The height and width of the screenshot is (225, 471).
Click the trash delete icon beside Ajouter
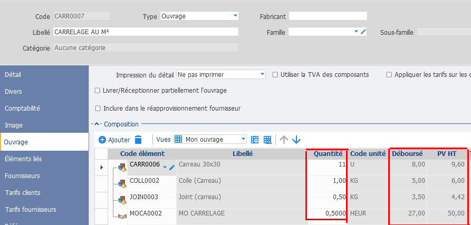(138, 140)
